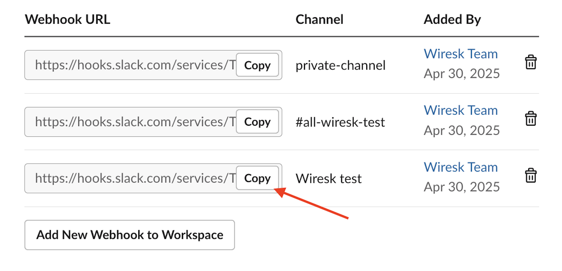562x271 pixels.
Task: Click the 'Wiresk test' channel name
Action: 328,179
